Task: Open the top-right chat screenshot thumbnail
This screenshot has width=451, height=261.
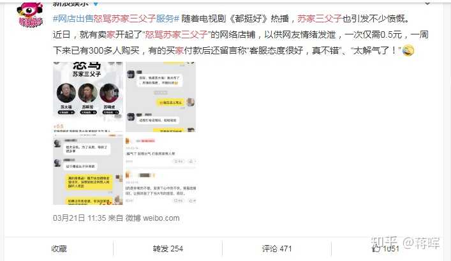Action: point(161,97)
